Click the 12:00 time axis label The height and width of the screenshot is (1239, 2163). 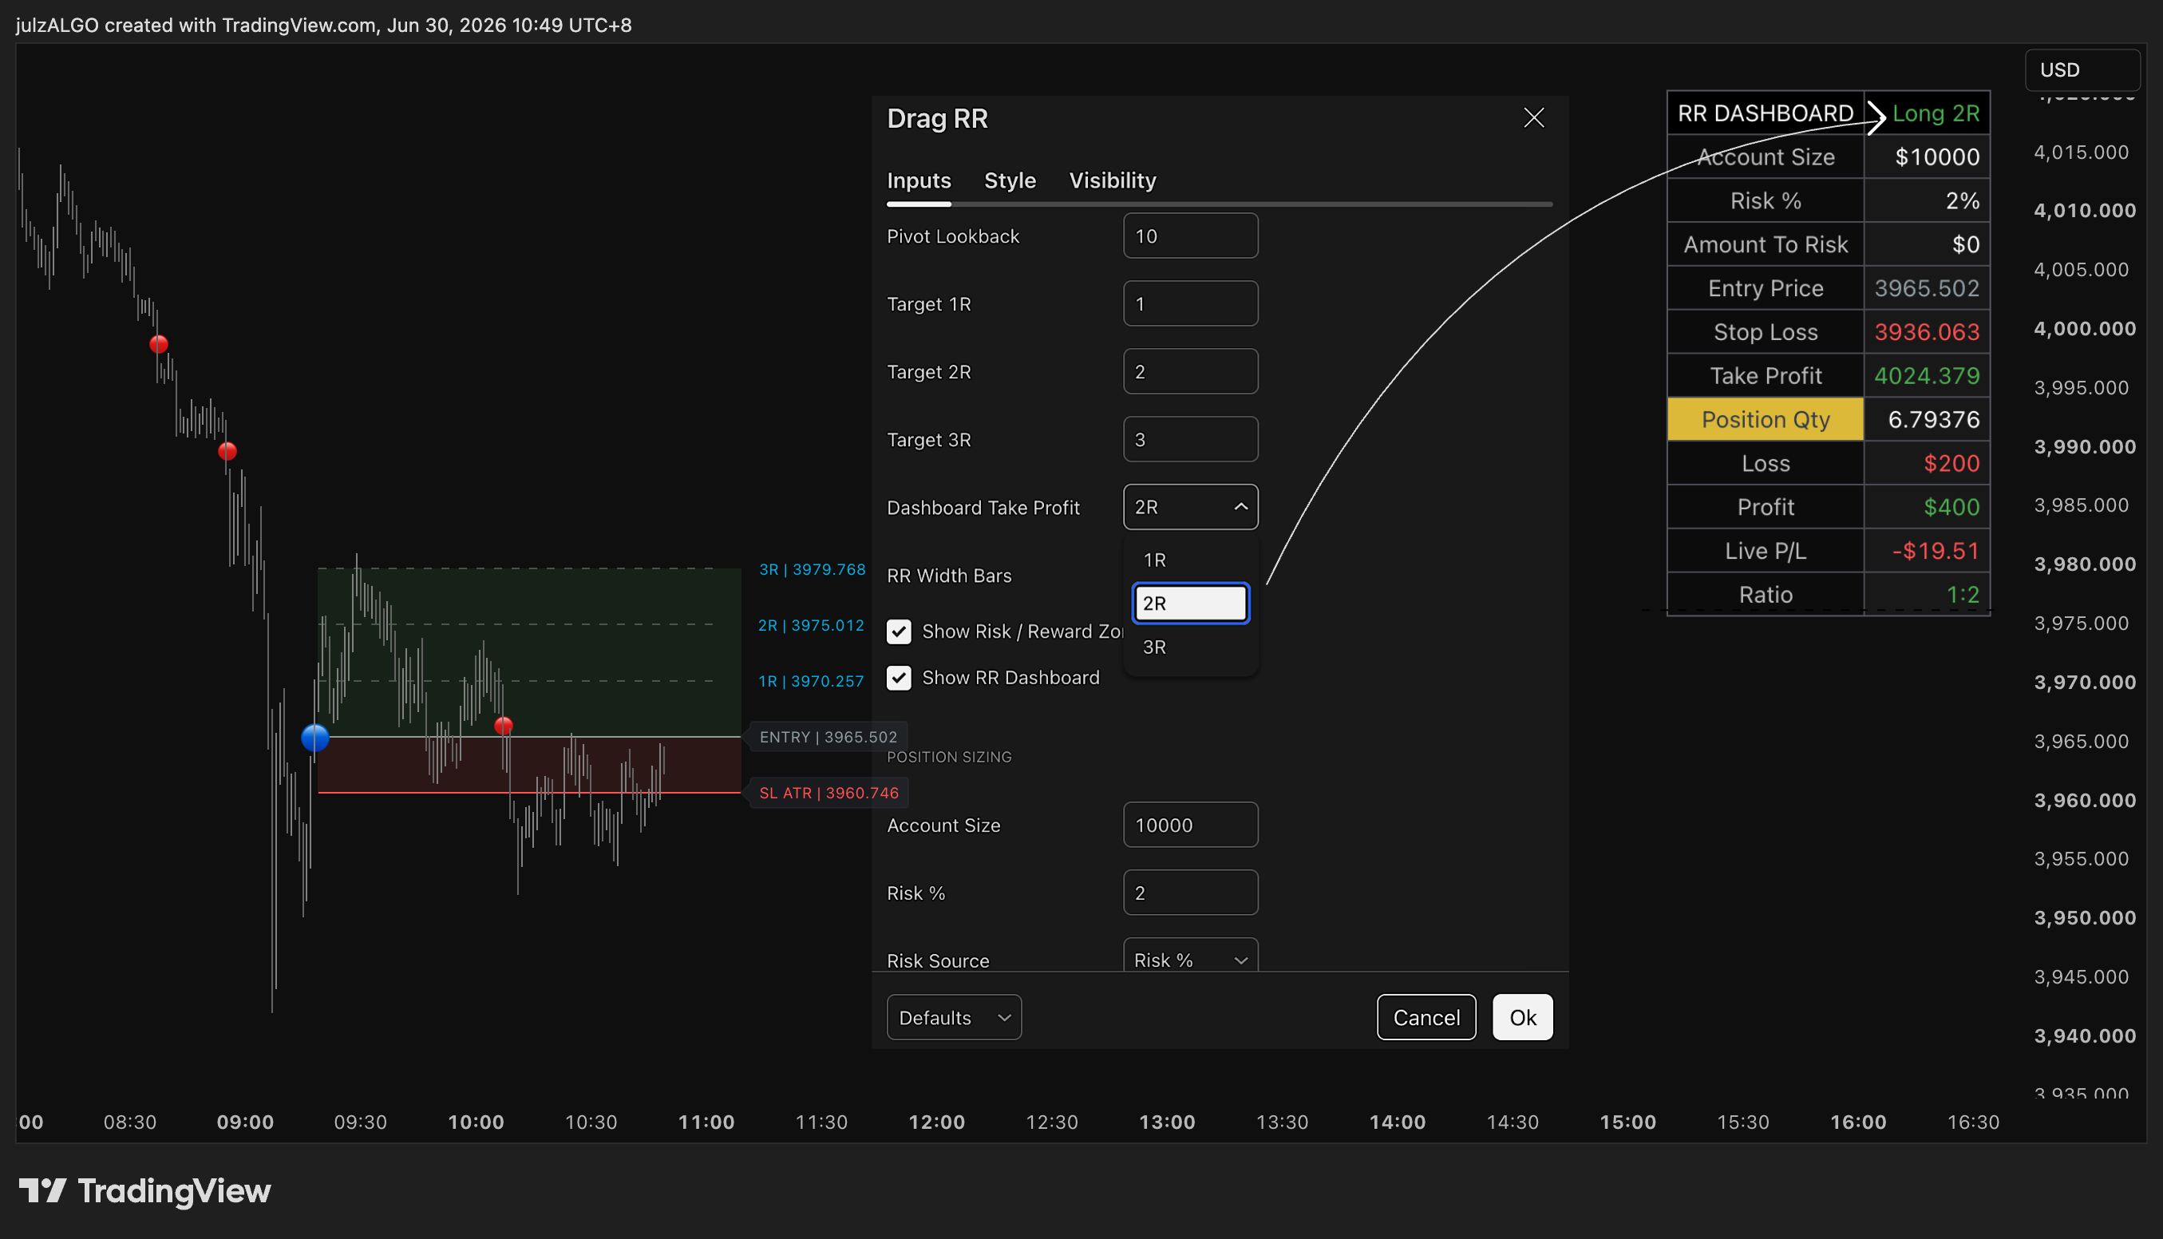(936, 1122)
